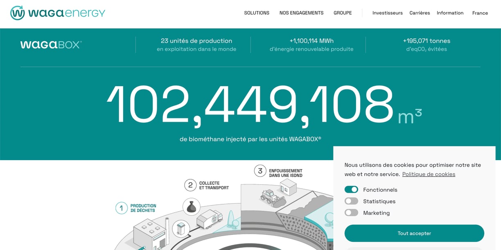Open the SOLUTIONS menu
This screenshot has height=250, width=501.
[257, 13]
